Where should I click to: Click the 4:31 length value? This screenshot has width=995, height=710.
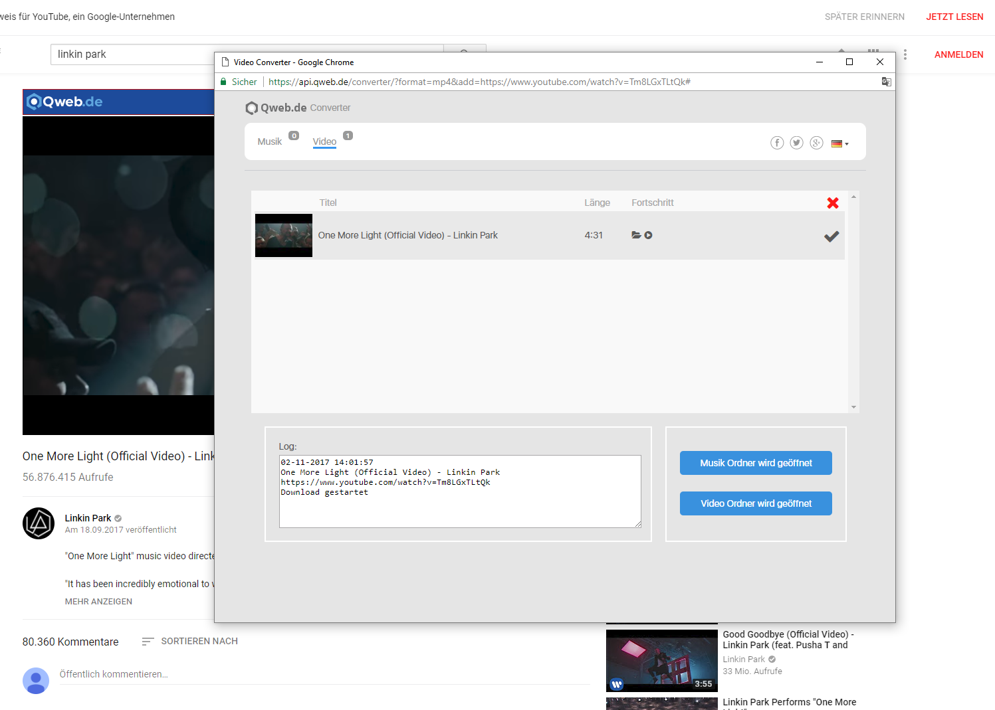coord(594,235)
